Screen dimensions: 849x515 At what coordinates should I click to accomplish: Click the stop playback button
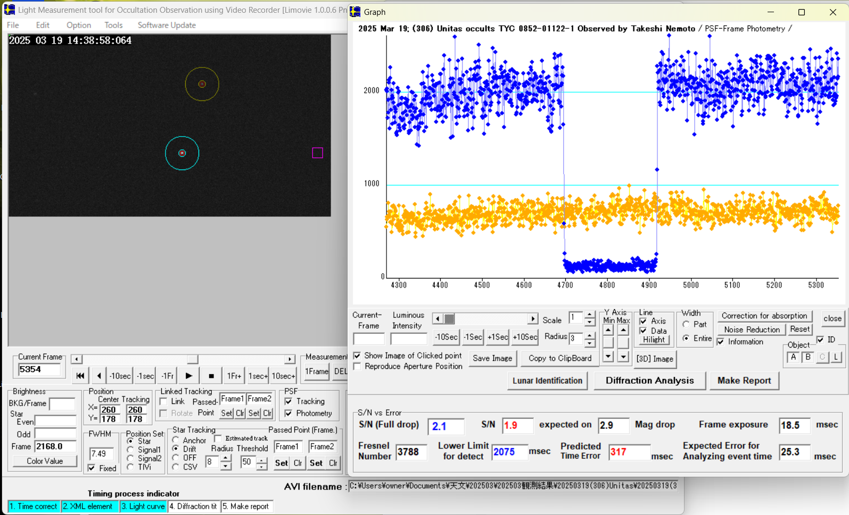coord(211,376)
